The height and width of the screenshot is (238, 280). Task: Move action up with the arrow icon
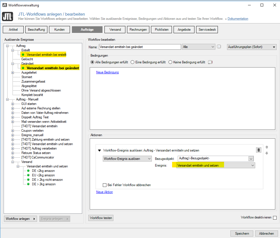(267, 147)
